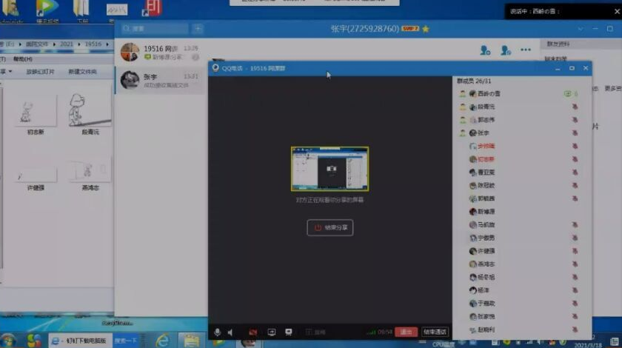Viewport: 622px width, 348px height.
Task: Expand the arrow after the 19516 breadcrumb
Action: pos(107,44)
